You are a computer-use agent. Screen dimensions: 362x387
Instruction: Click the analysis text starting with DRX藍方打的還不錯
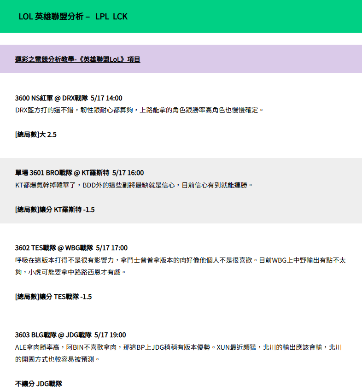(139, 110)
